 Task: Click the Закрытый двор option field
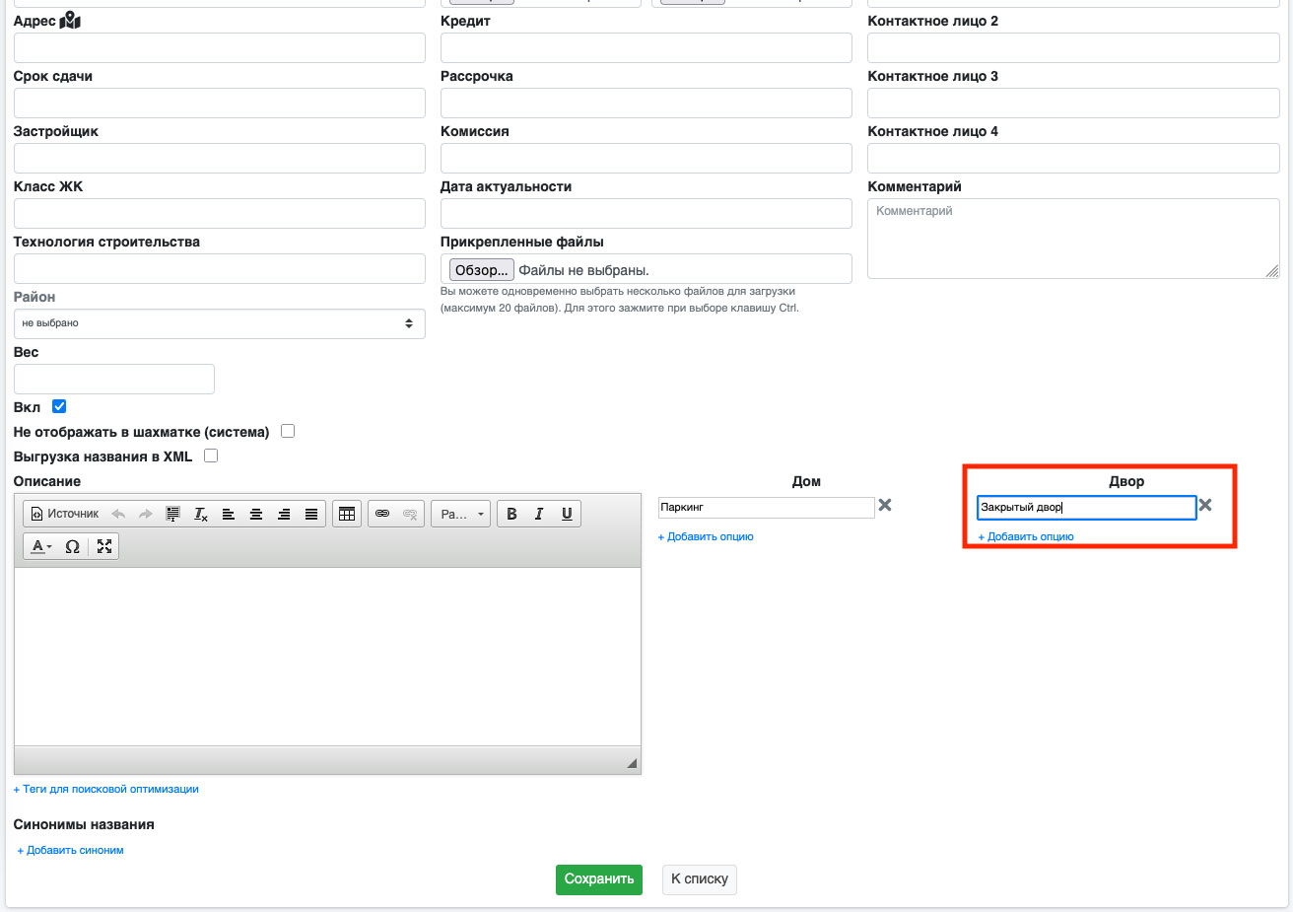click(1087, 507)
